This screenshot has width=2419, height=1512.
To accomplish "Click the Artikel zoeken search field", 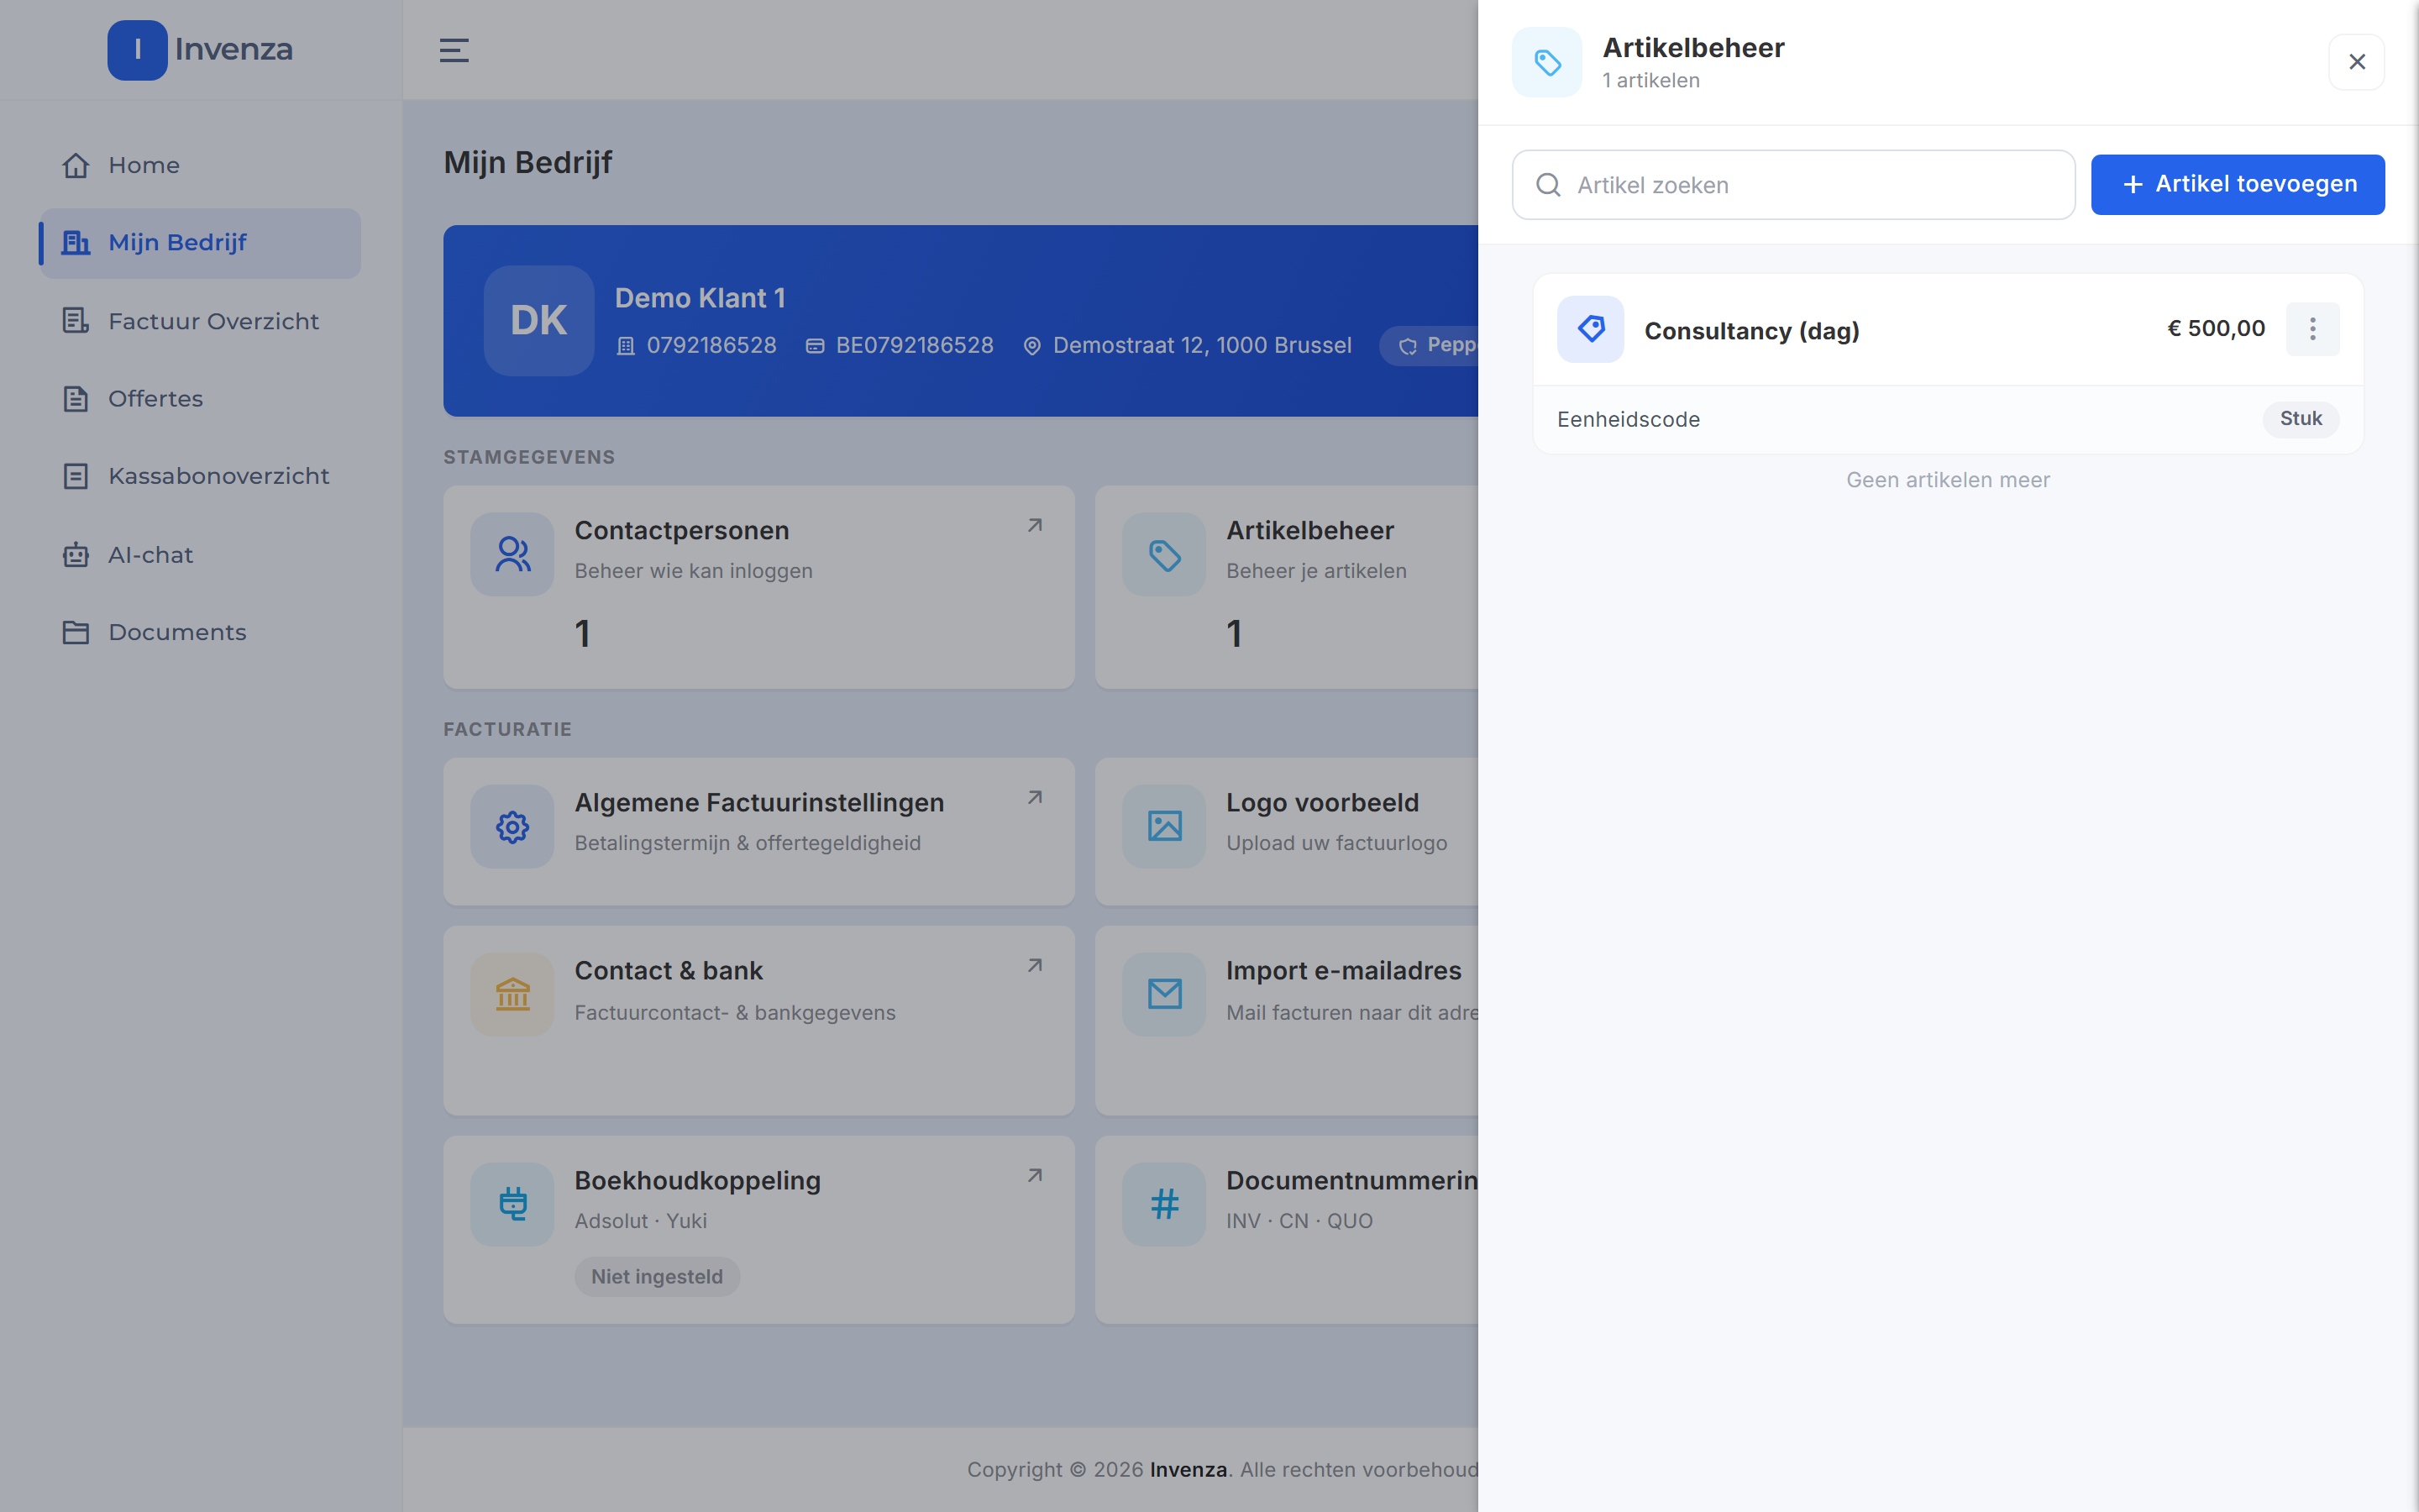I will pos(1793,185).
